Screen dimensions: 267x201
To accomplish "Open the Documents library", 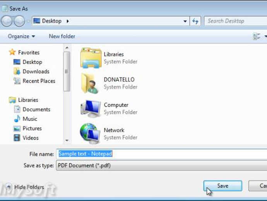I will 36,109.
